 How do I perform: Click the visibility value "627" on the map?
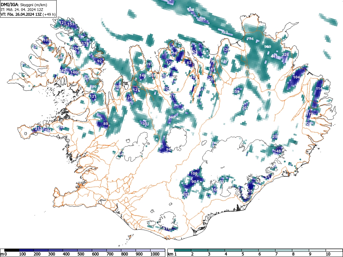(224, 61)
